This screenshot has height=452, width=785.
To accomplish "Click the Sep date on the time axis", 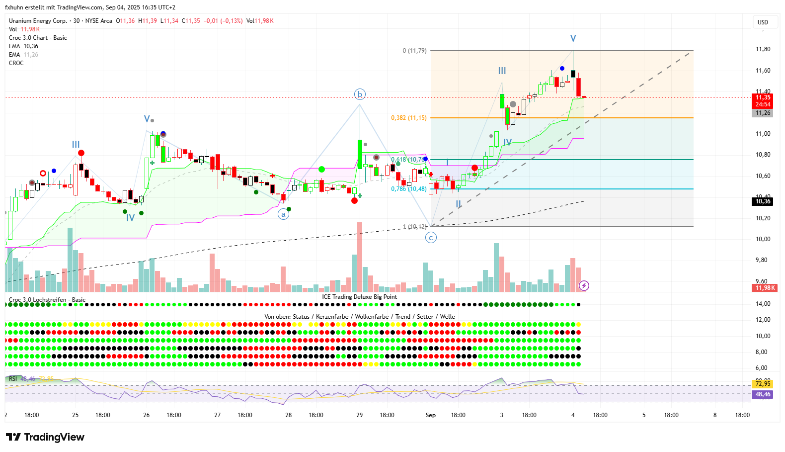I will pyautogui.click(x=430, y=415).
